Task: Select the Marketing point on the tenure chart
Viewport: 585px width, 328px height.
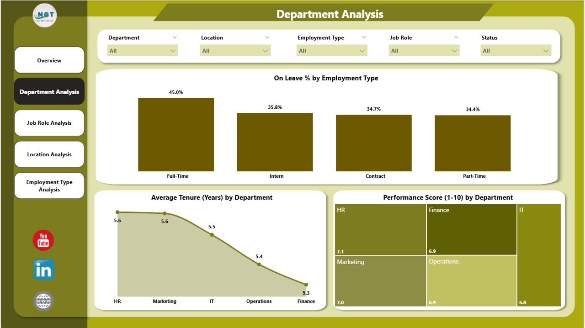Action: [x=165, y=212]
